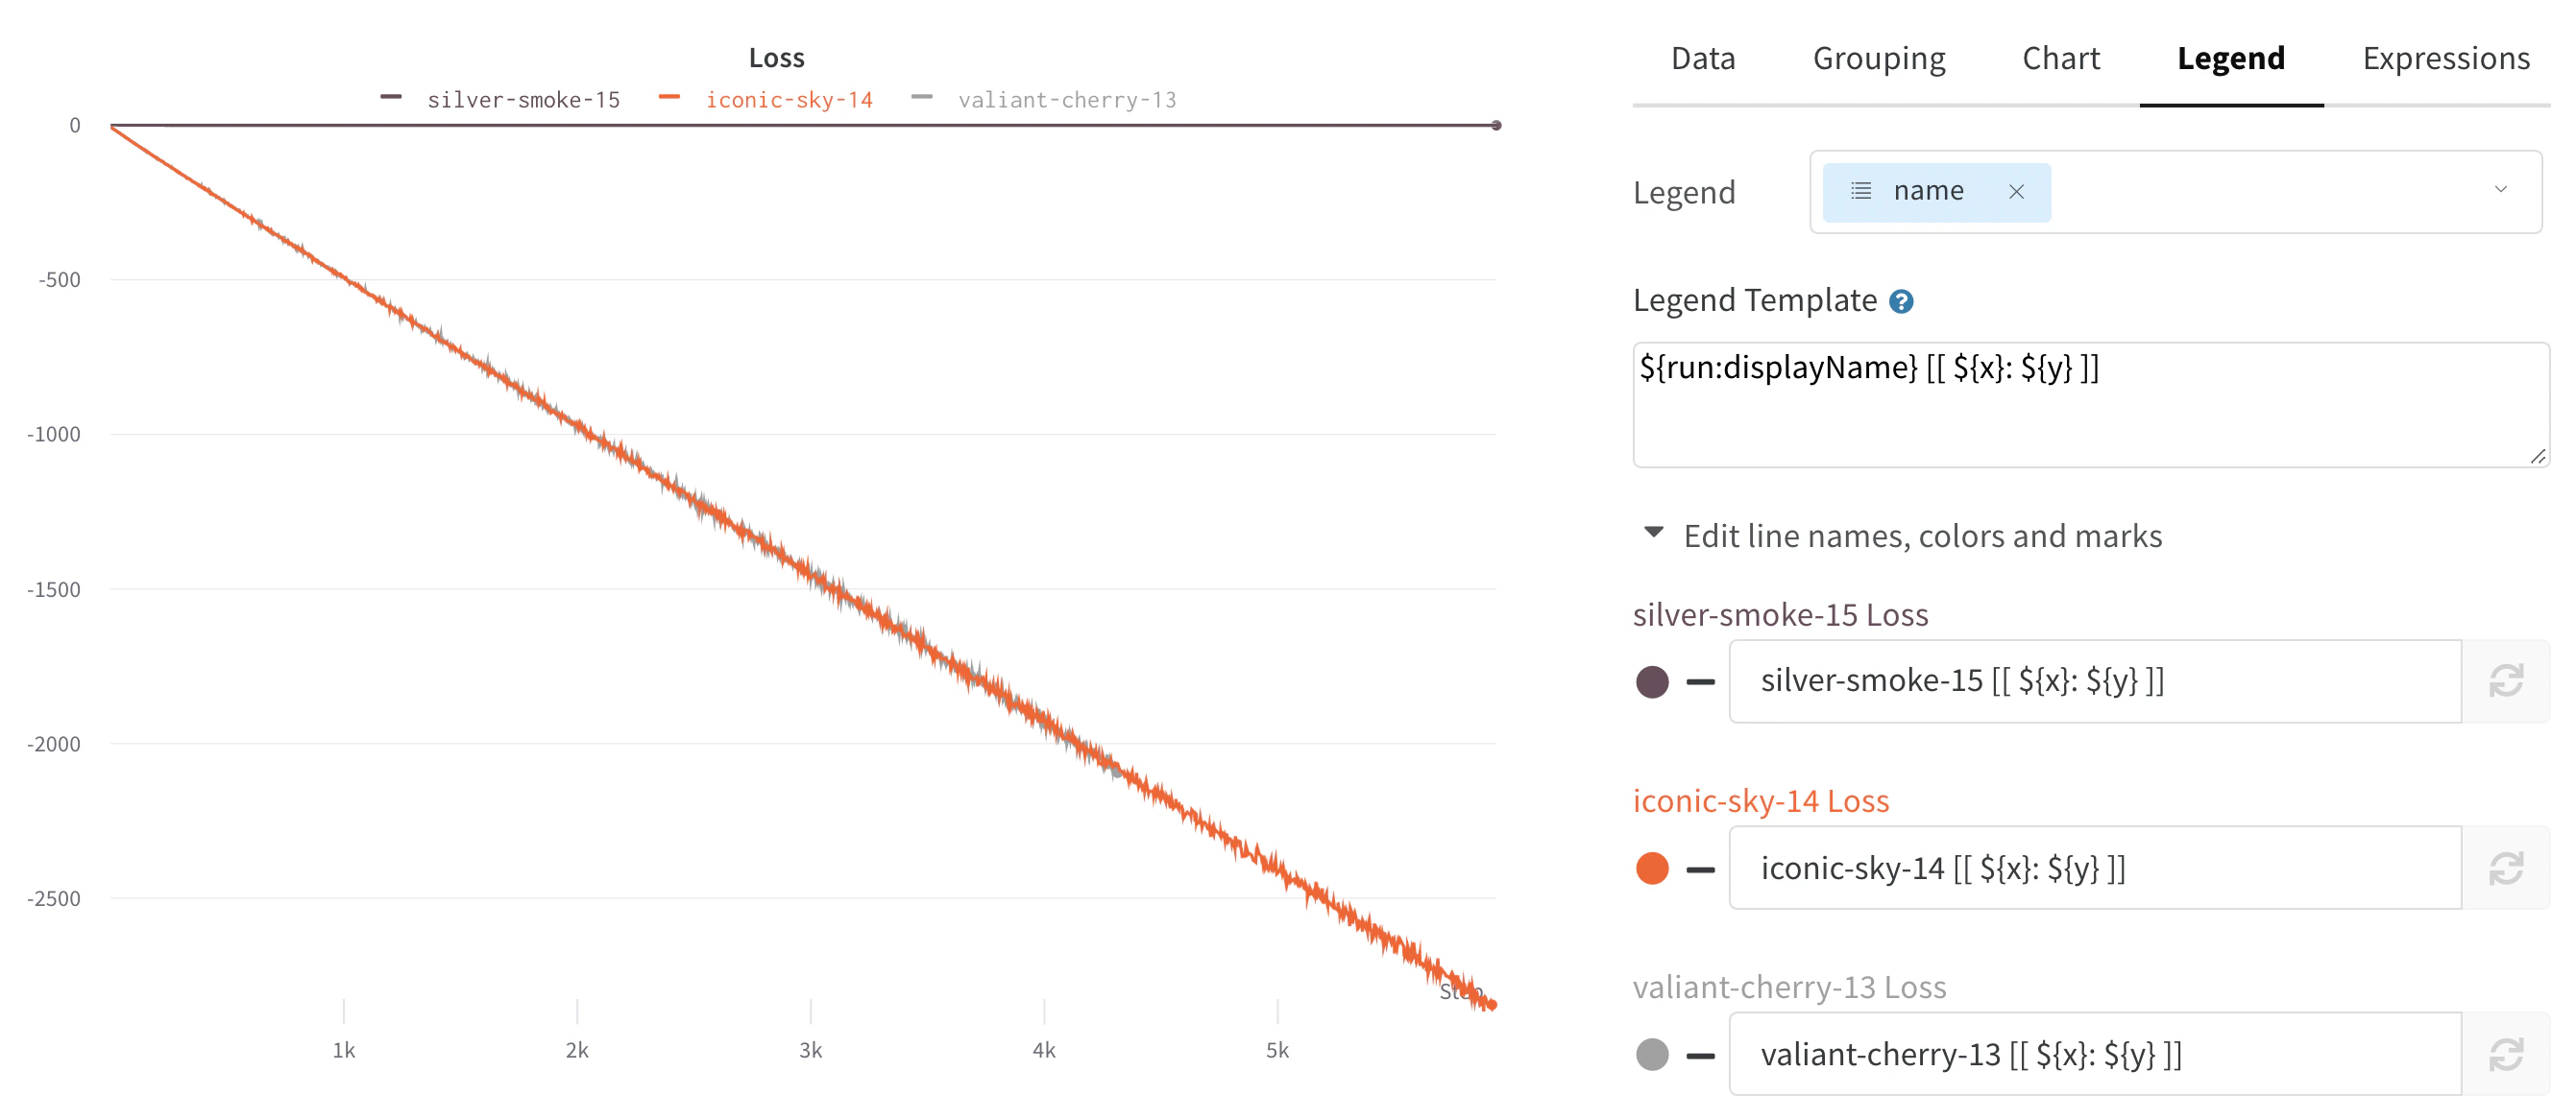Switch to the Chart tab

click(2061, 58)
